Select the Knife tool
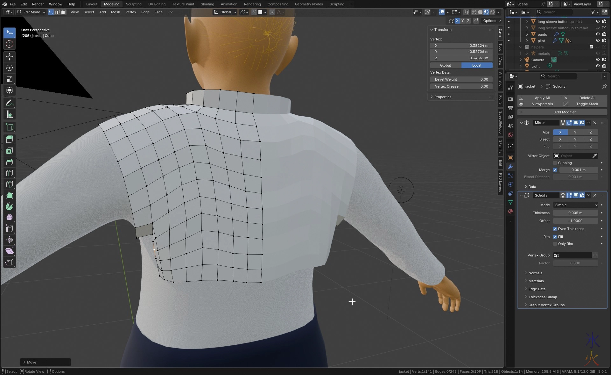Image resolution: width=611 pixels, height=375 pixels. (x=10, y=184)
